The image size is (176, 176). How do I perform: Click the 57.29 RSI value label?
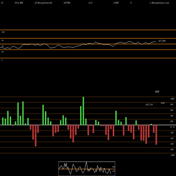pos(162,41)
